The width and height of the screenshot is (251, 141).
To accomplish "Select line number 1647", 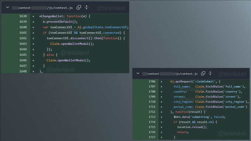I will (x=23, y=66).
